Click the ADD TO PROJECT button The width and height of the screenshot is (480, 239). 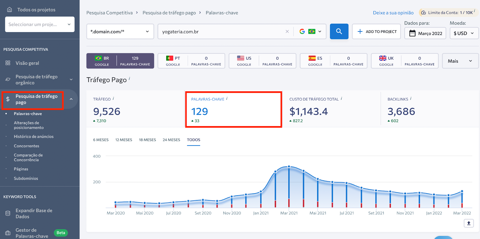[376, 31]
